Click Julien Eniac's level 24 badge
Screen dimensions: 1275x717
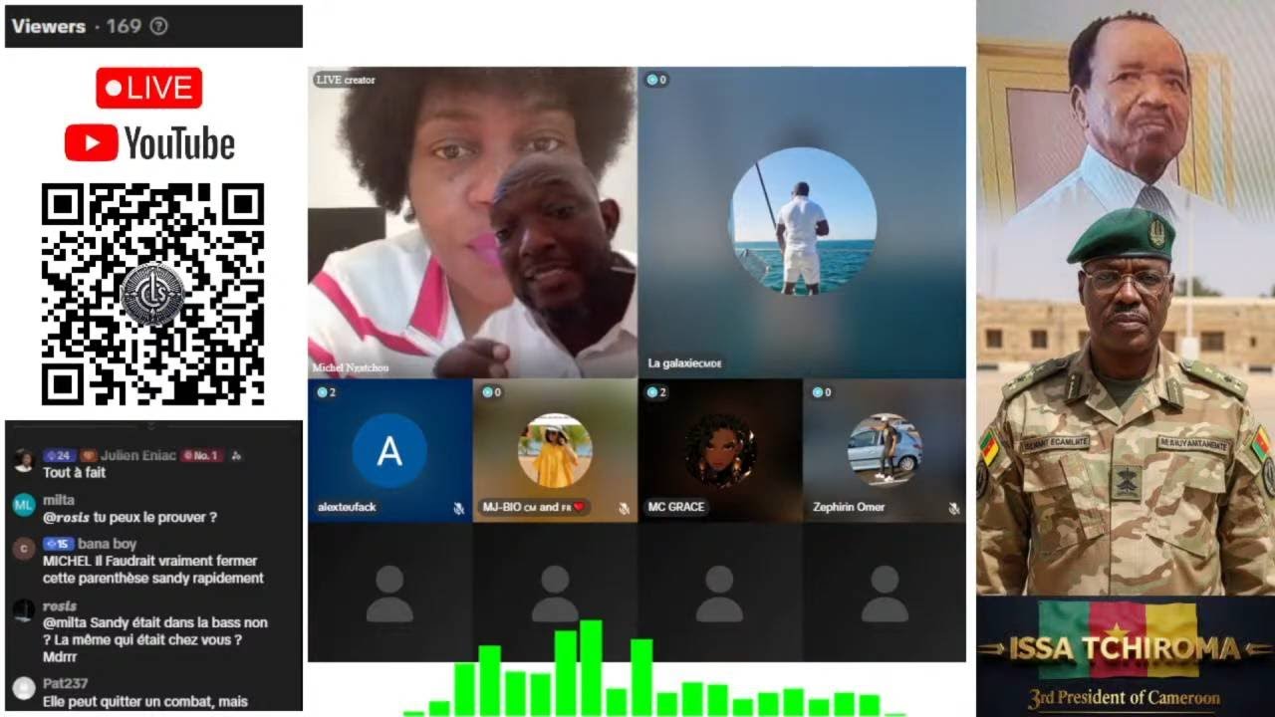pyautogui.click(x=59, y=455)
